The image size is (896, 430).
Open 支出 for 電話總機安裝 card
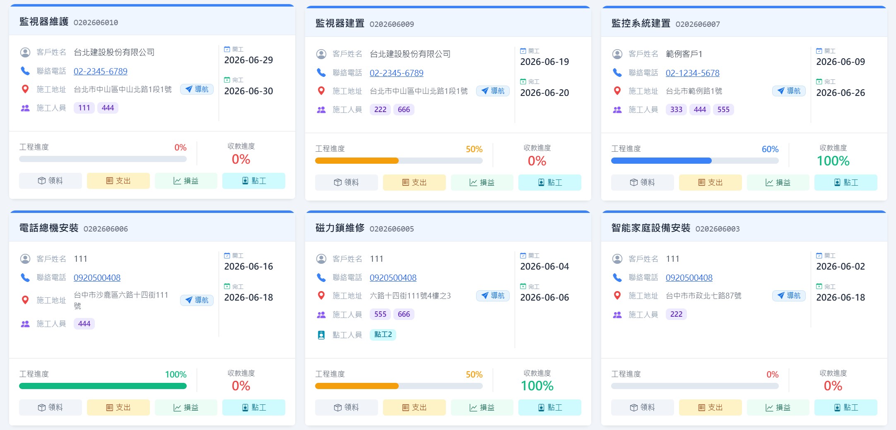coord(118,407)
